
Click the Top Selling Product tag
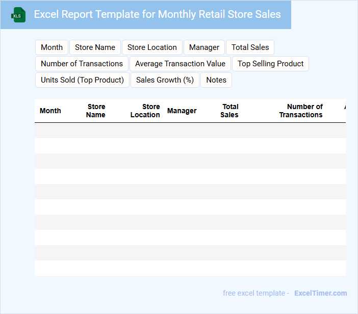coord(270,64)
